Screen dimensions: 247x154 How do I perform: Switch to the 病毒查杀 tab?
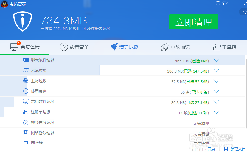pyautogui.click(x=74, y=47)
